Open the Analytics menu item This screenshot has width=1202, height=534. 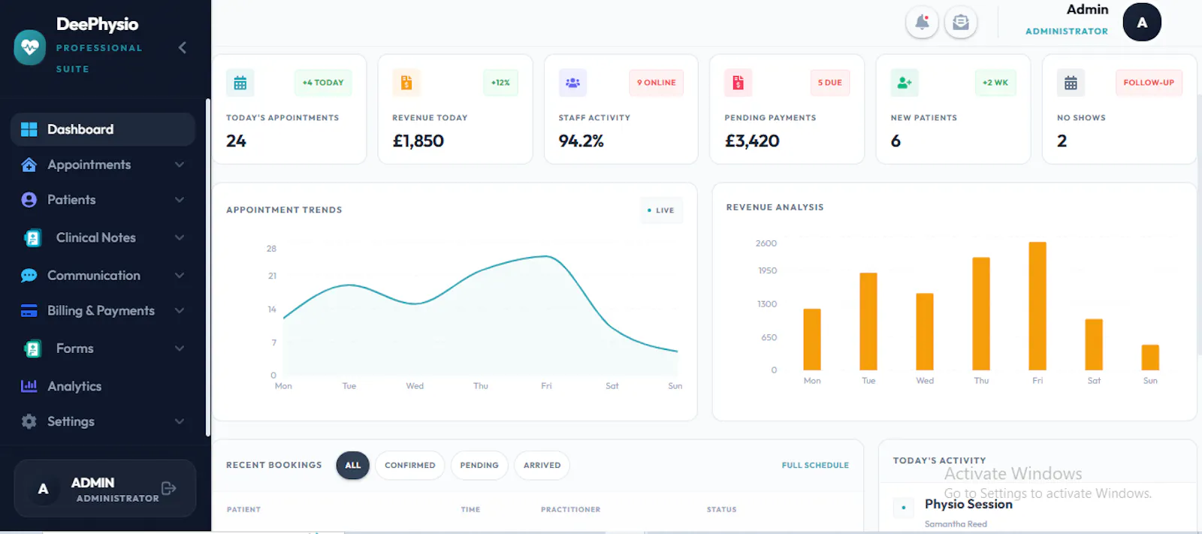[x=103, y=386]
